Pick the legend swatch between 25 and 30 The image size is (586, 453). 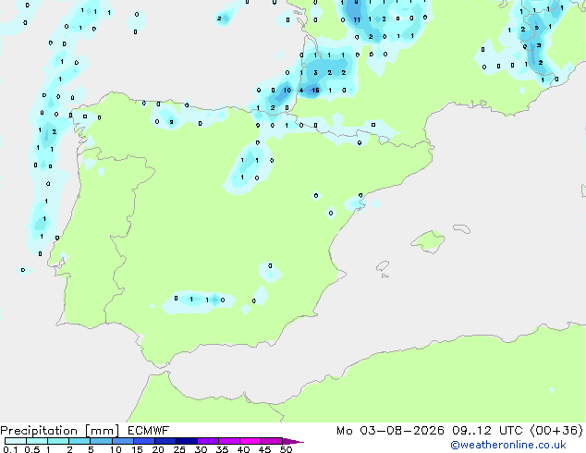(186, 441)
